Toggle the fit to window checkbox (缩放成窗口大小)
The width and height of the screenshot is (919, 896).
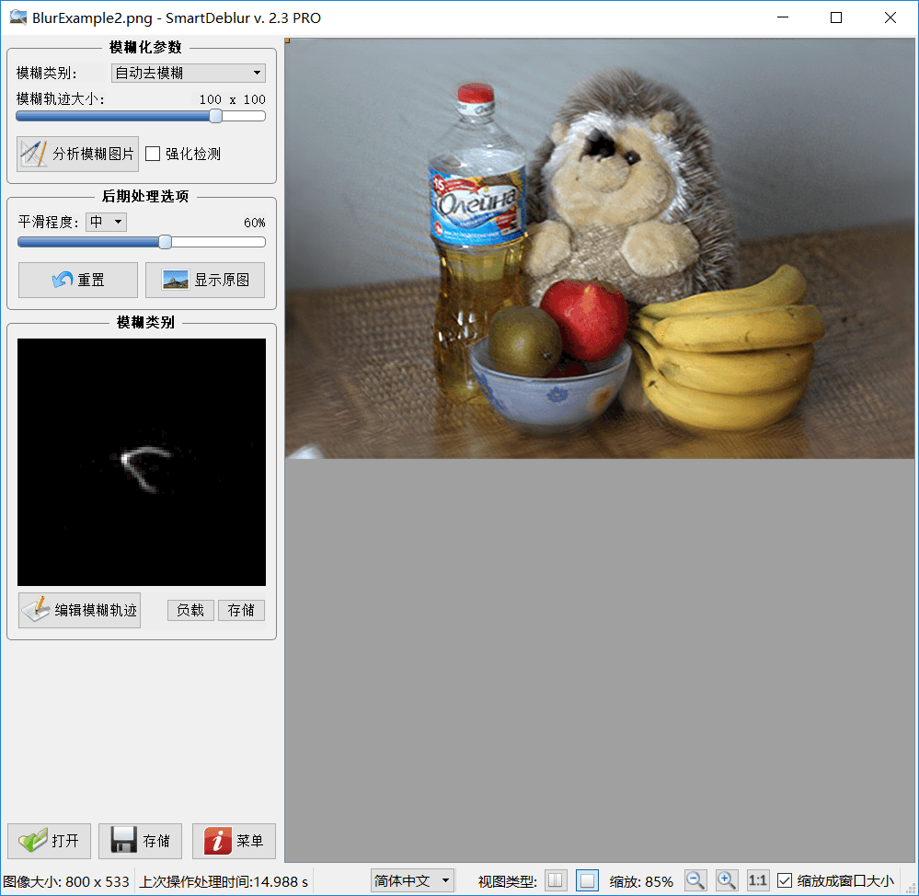point(785,880)
